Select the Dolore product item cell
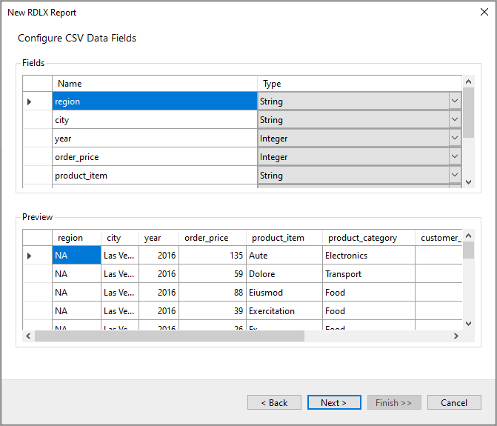This screenshot has height=426, width=497. [284, 274]
